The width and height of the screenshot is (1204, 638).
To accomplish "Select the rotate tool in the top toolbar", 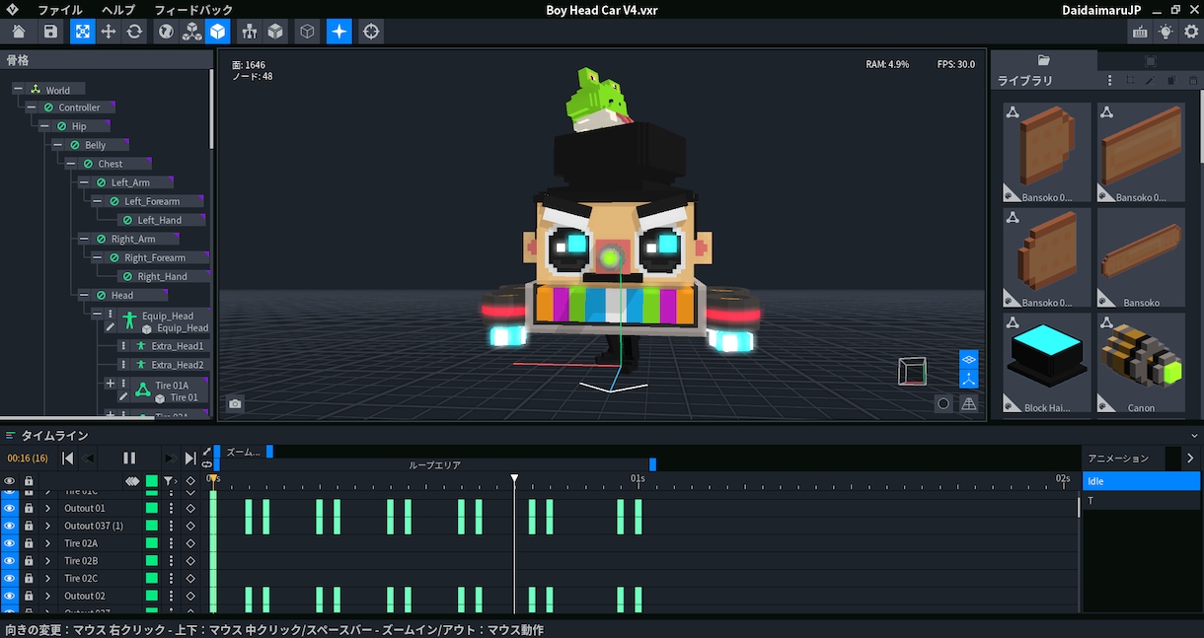I will coord(134,32).
